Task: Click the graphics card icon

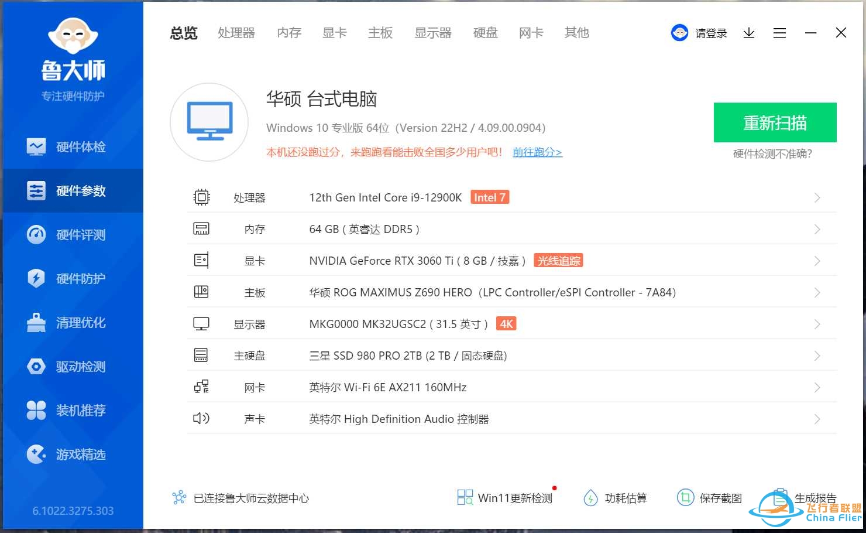Action: tap(201, 261)
